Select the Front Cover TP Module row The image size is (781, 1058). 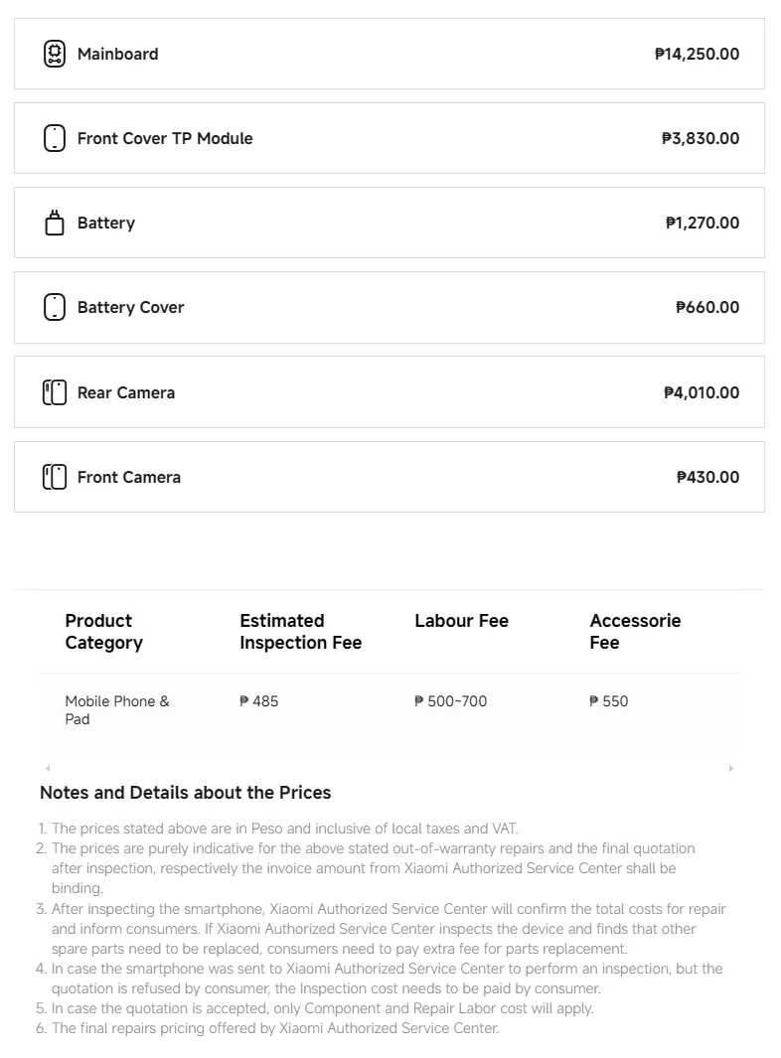pyautogui.click(x=390, y=138)
